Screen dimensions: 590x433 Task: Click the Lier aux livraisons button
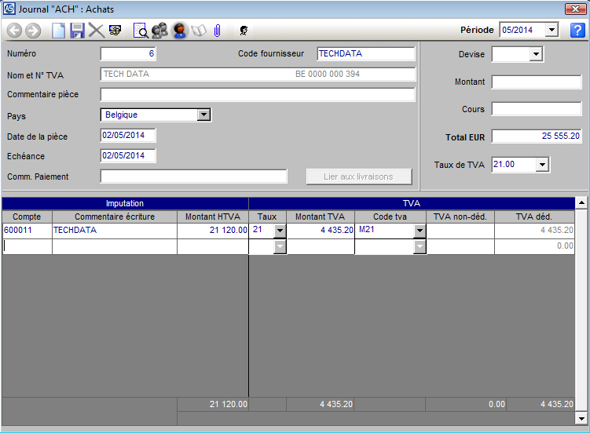tap(359, 176)
